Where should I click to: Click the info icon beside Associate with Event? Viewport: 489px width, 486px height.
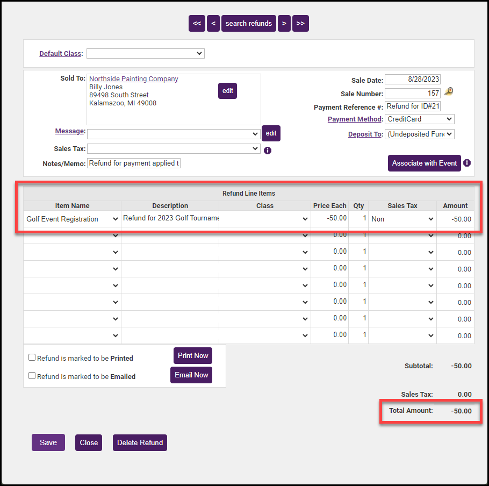click(466, 163)
